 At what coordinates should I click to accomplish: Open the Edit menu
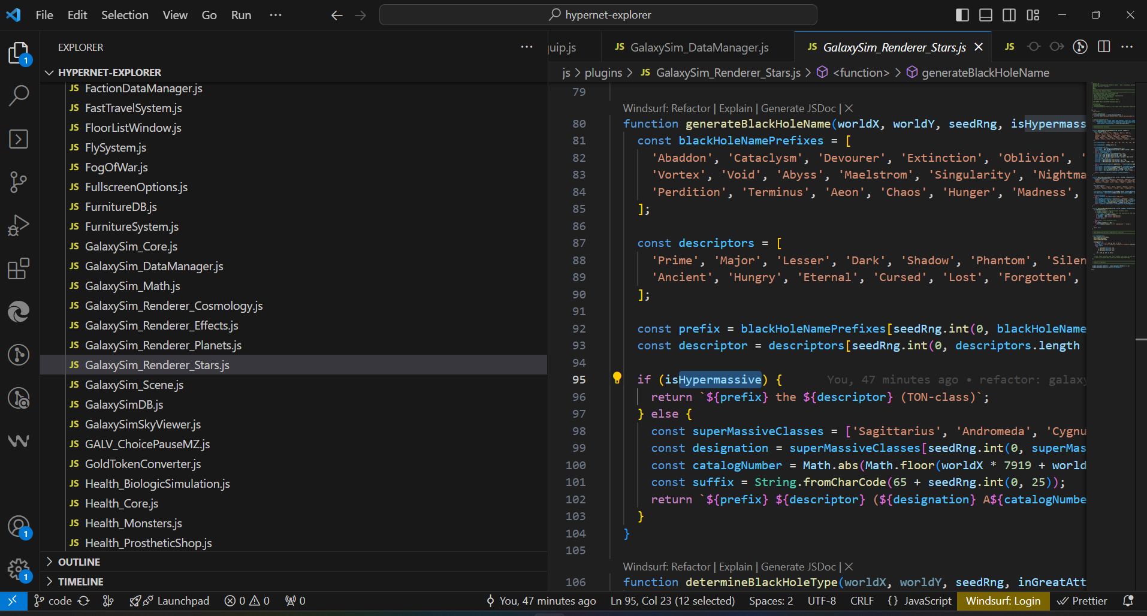click(77, 15)
